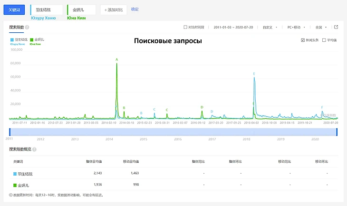Expand the 全国 region dropdown
The width and height of the screenshot is (347, 206).
pyautogui.click(x=320, y=27)
